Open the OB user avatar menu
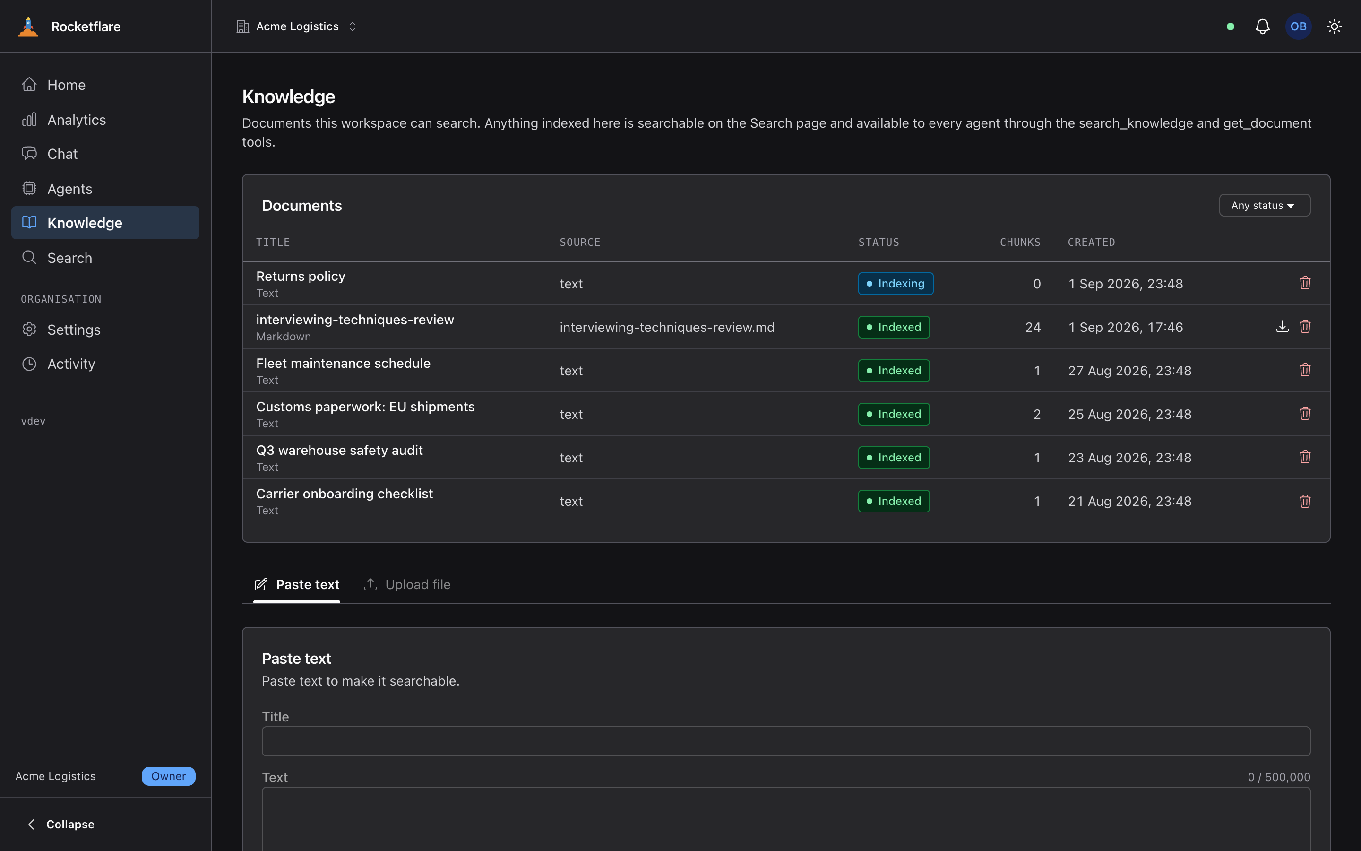This screenshot has width=1361, height=851. coord(1299,26)
